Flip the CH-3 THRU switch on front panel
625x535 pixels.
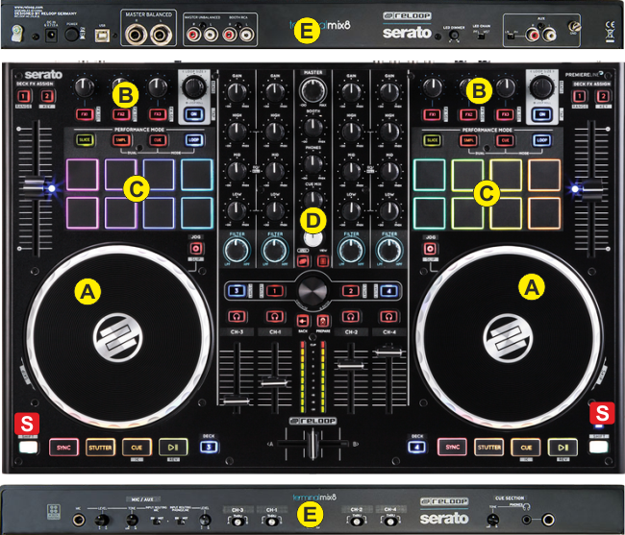pos(237,520)
